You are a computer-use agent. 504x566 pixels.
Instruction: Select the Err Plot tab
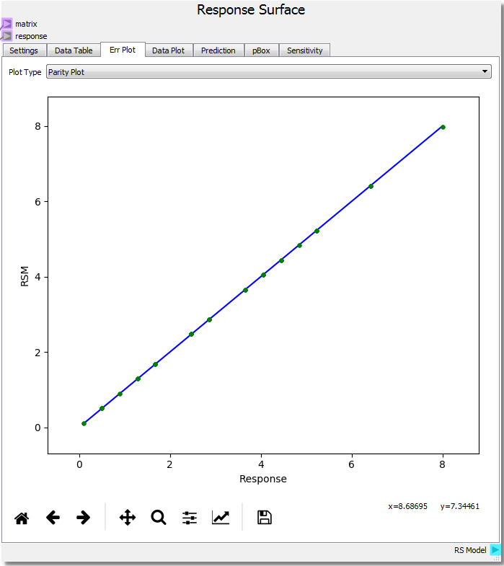123,50
